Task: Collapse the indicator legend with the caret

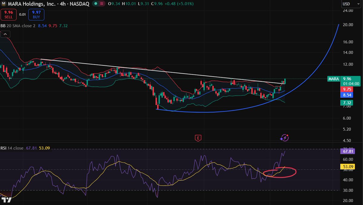Action: pos(5,34)
